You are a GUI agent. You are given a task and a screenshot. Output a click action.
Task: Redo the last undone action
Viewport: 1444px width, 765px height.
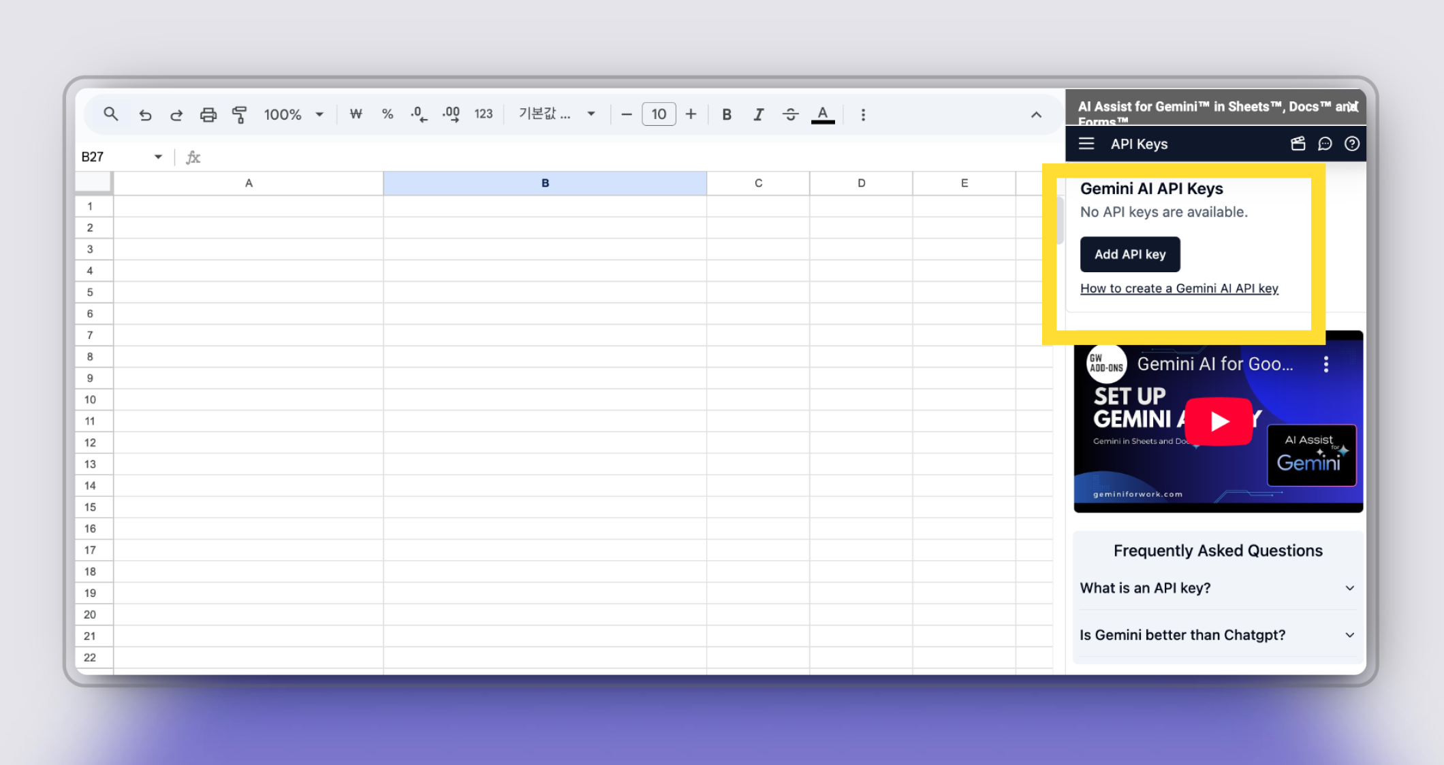pyautogui.click(x=176, y=114)
